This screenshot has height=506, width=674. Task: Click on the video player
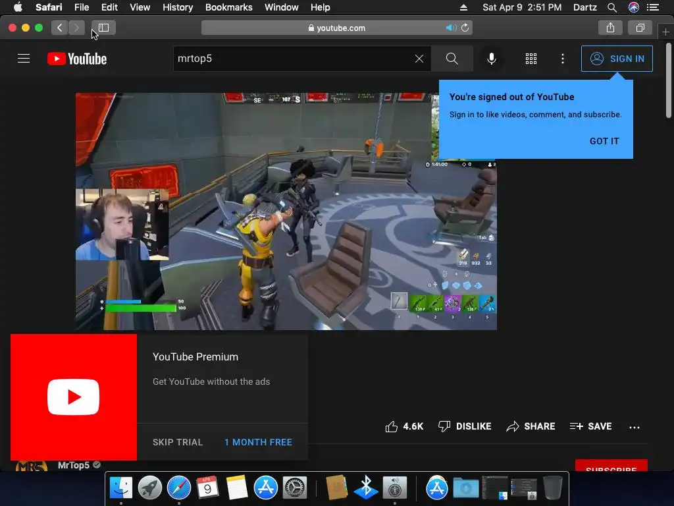pyautogui.click(x=286, y=211)
